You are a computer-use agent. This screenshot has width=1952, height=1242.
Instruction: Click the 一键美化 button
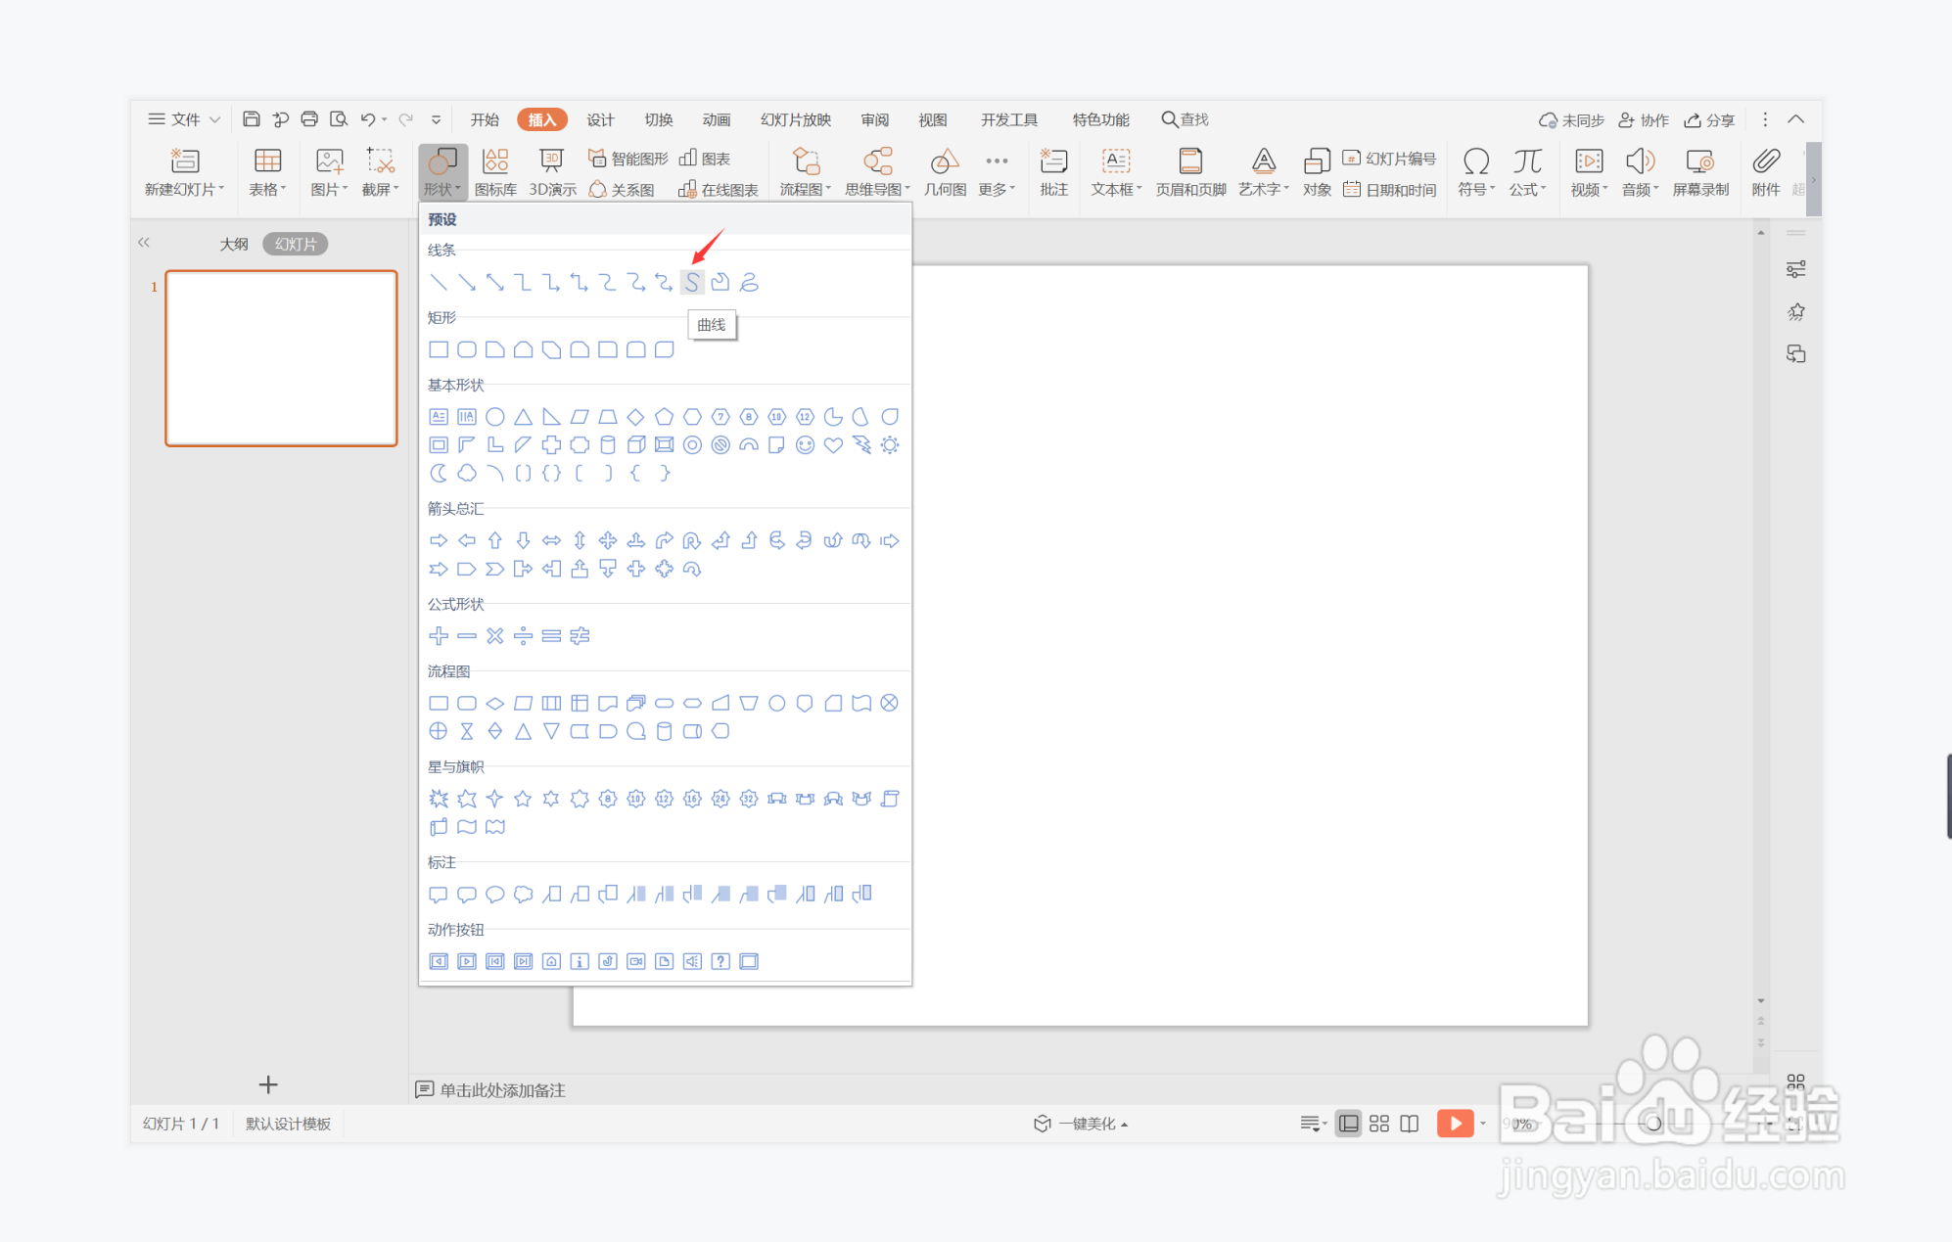coord(1080,1124)
